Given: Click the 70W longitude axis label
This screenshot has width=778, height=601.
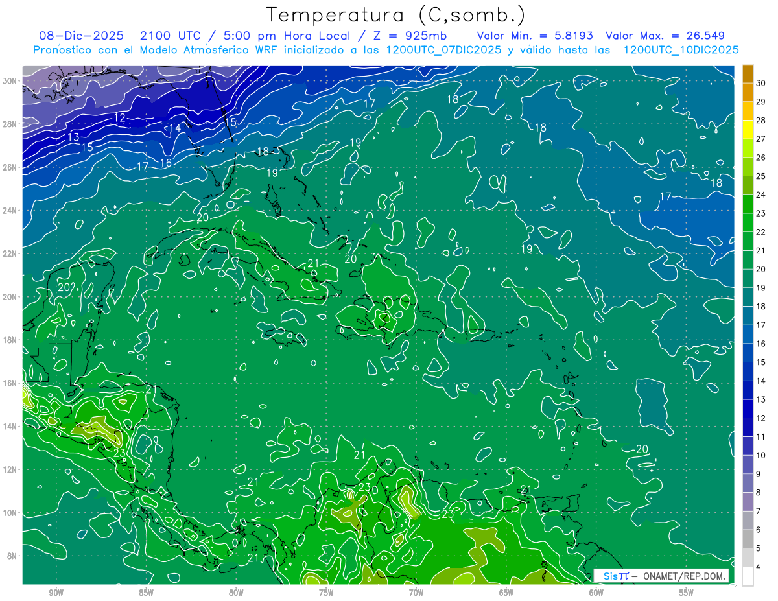Looking at the screenshot, I should coord(416,593).
